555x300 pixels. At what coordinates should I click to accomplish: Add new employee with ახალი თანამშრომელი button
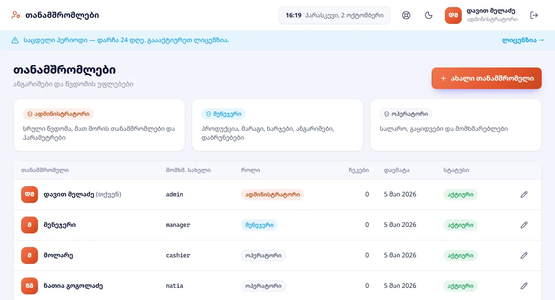487,78
